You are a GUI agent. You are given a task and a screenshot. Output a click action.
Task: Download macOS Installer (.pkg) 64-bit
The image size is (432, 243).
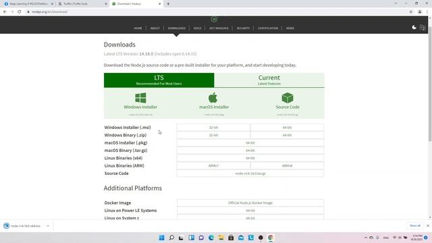coord(250,142)
